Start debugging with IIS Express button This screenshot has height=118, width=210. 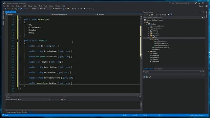(x=57, y=9)
